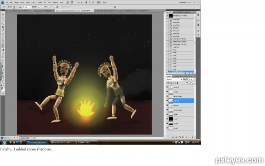Select the Crop tool in the toolbox
The height and width of the screenshot is (166, 265).
(3, 27)
